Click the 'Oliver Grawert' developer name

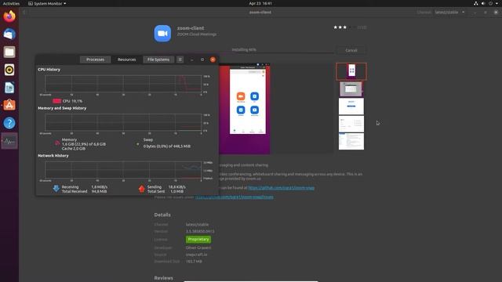pyautogui.click(x=198, y=248)
